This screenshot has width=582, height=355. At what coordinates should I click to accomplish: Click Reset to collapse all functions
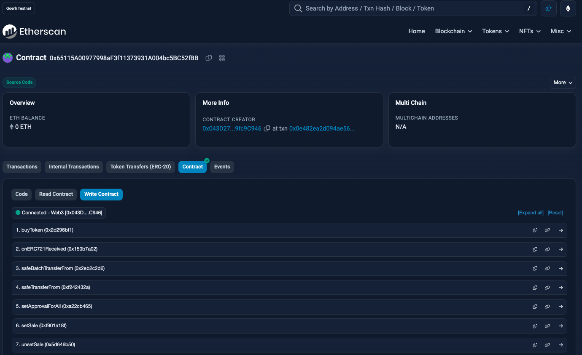[x=555, y=213]
